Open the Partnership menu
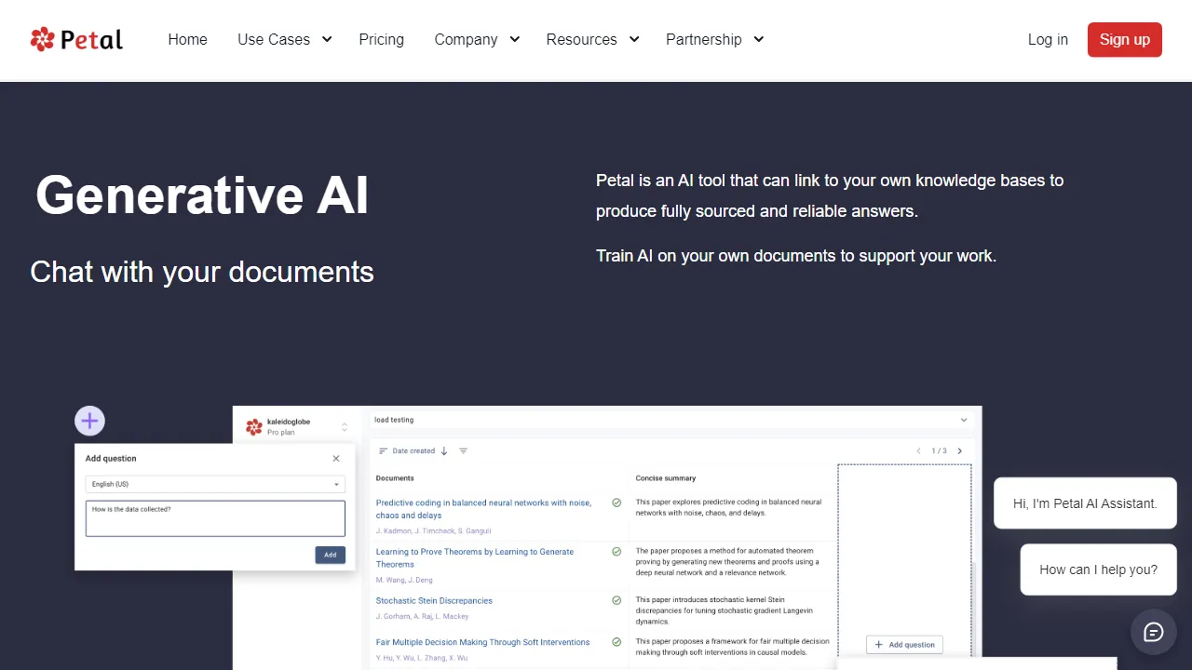Viewport: 1192px width, 670px height. (704, 39)
